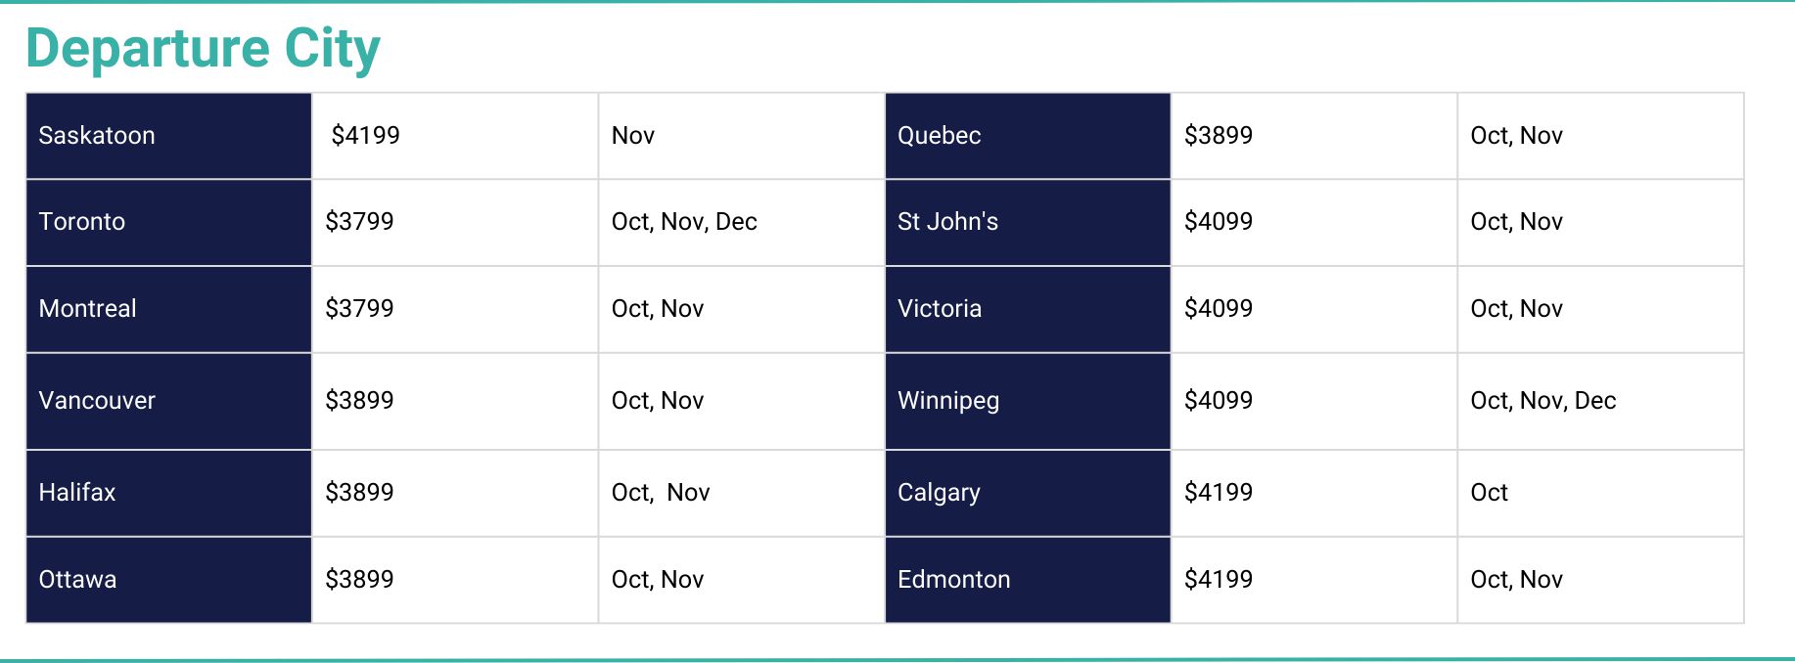Select the Quebec city cell
This screenshot has height=663, width=1795.
[1028, 136]
